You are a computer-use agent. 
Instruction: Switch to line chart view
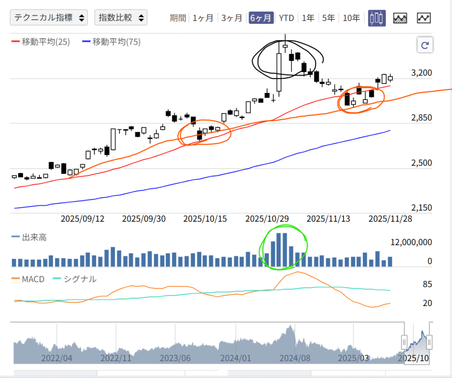tap(424, 18)
